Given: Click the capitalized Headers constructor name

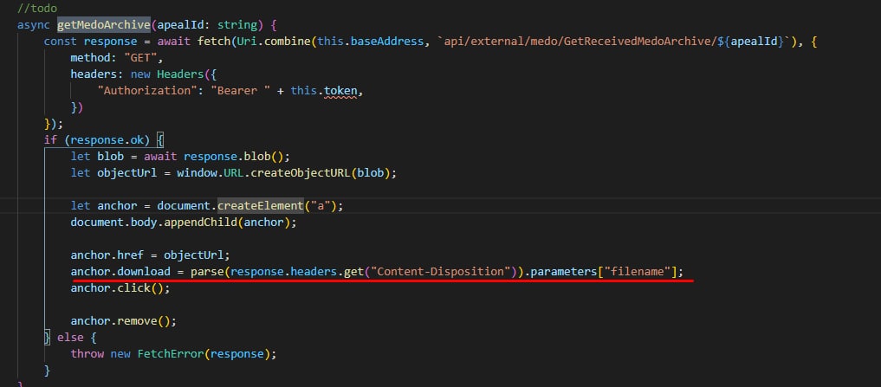Looking at the screenshot, I should pyautogui.click(x=180, y=74).
